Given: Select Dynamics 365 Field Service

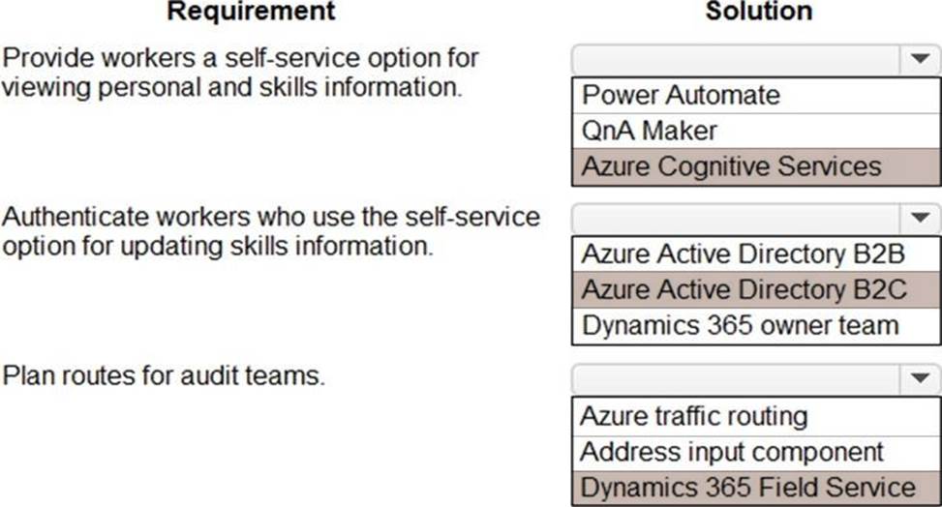Looking at the screenshot, I should pyautogui.click(x=747, y=488).
